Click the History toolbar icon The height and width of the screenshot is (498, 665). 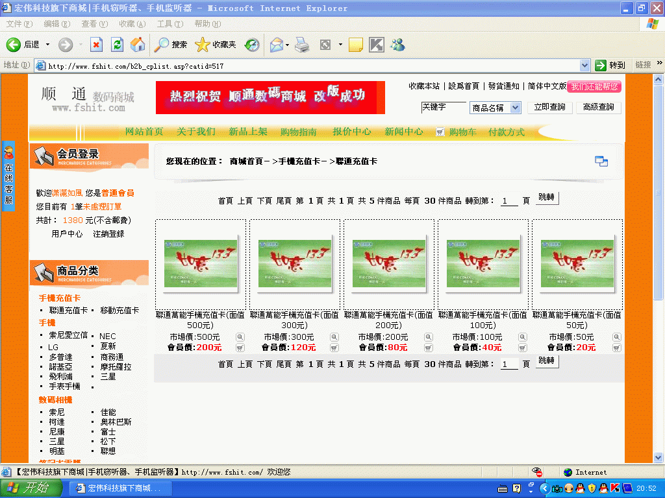pyautogui.click(x=252, y=44)
